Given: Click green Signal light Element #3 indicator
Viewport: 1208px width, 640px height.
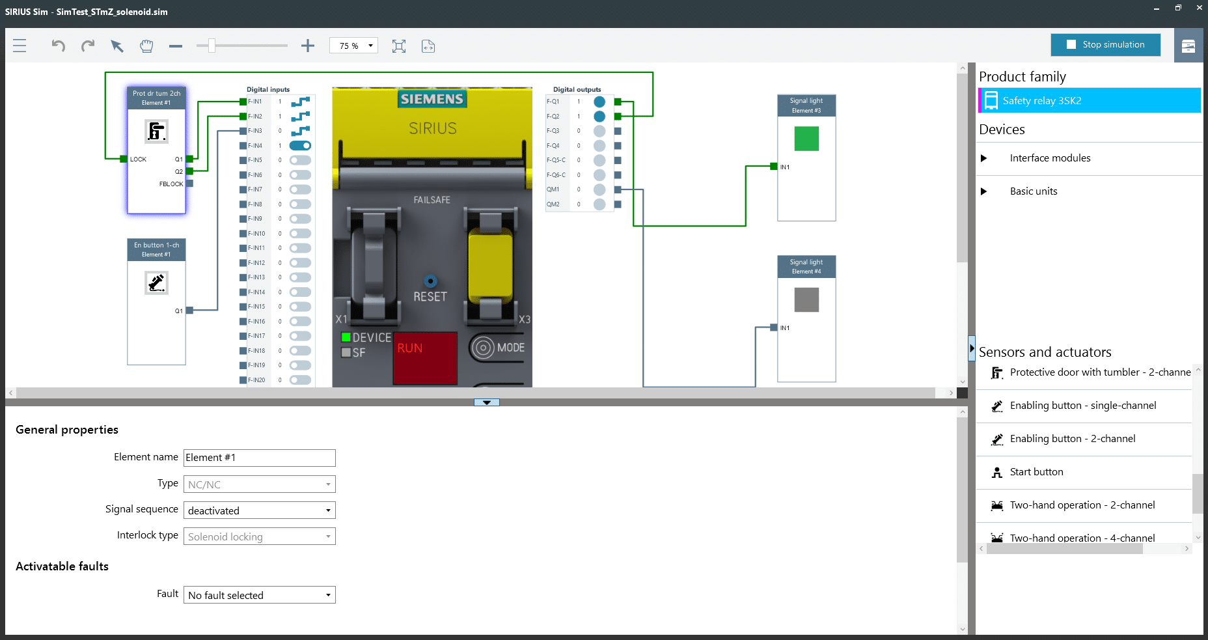Looking at the screenshot, I should pyautogui.click(x=806, y=139).
